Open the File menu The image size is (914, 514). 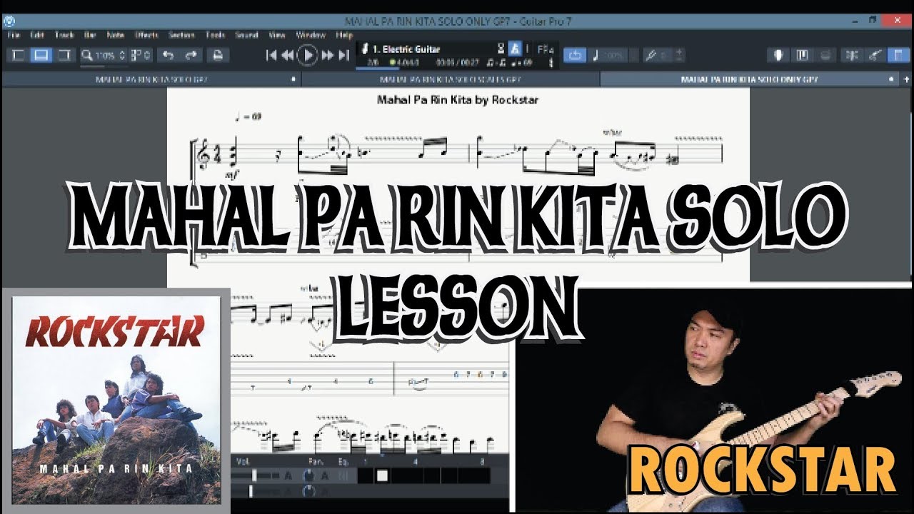click(x=14, y=34)
